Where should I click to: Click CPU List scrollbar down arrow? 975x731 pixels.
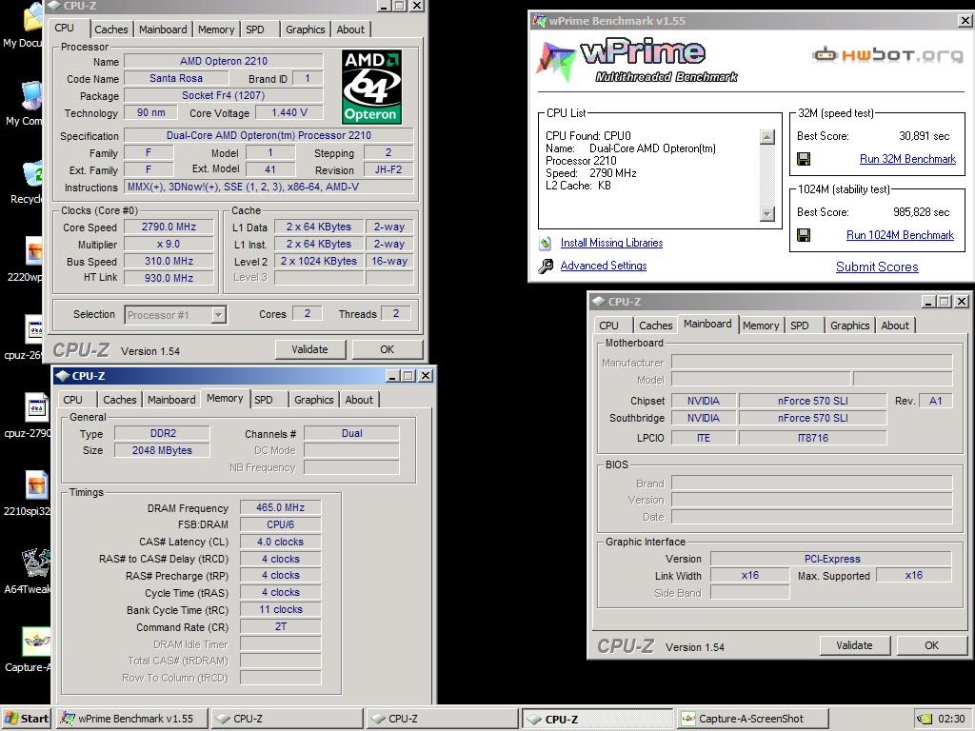(767, 214)
